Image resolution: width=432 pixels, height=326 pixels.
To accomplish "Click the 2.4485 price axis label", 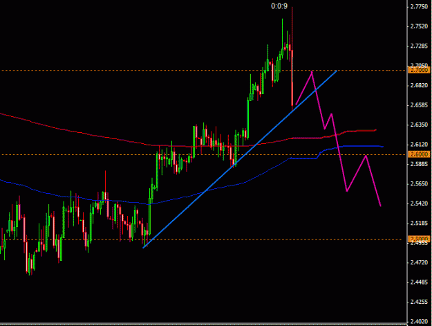I will [419, 282].
